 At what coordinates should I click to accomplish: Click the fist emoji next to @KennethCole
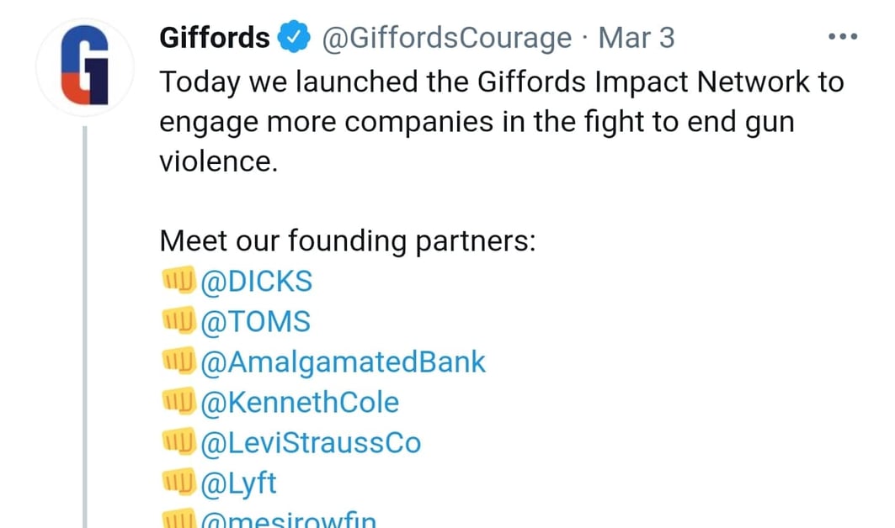pos(178,402)
